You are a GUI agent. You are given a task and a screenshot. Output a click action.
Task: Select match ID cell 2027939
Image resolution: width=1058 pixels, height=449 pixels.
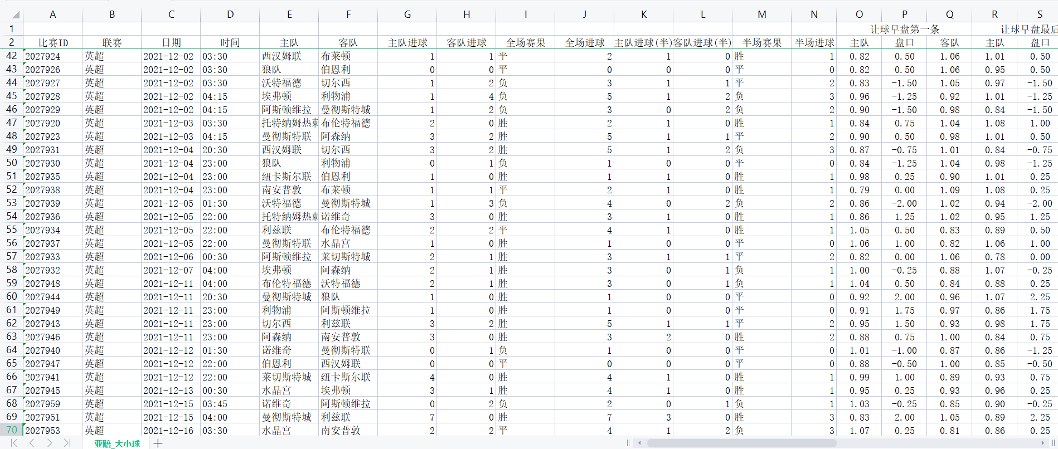click(x=53, y=203)
